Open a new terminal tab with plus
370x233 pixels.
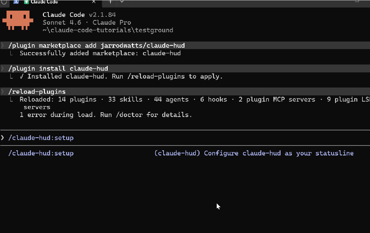pyautogui.click(x=110, y=2)
